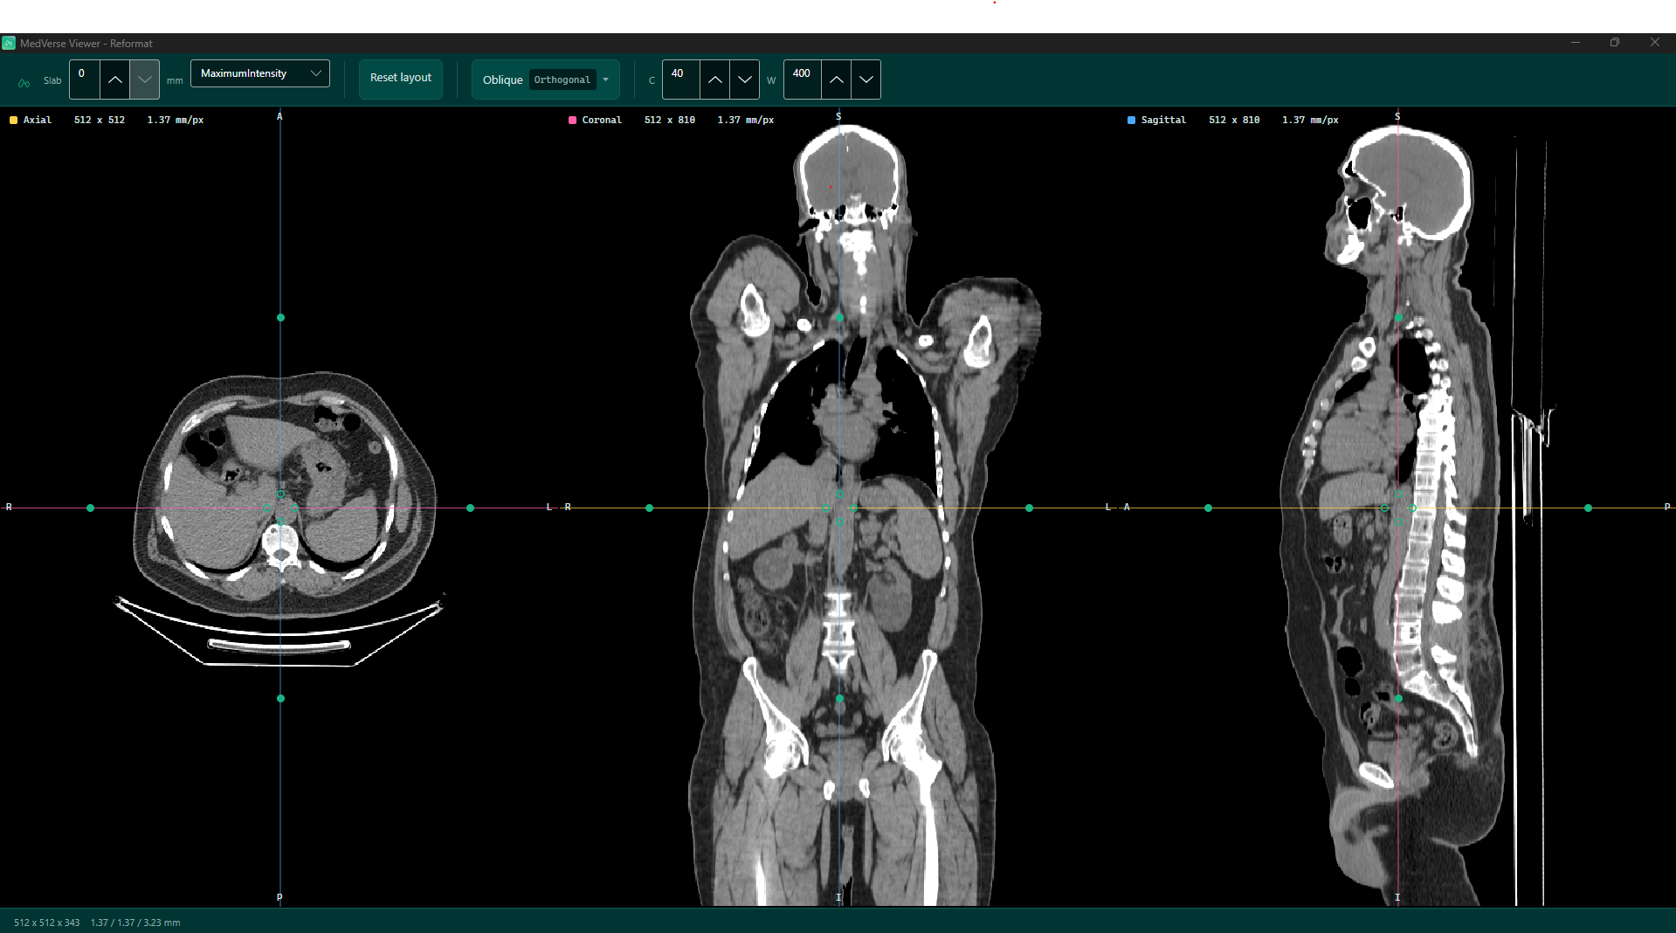Click the top handle on sagittal vertical line
This screenshot has width=1676, height=933.
click(x=1399, y=318)
